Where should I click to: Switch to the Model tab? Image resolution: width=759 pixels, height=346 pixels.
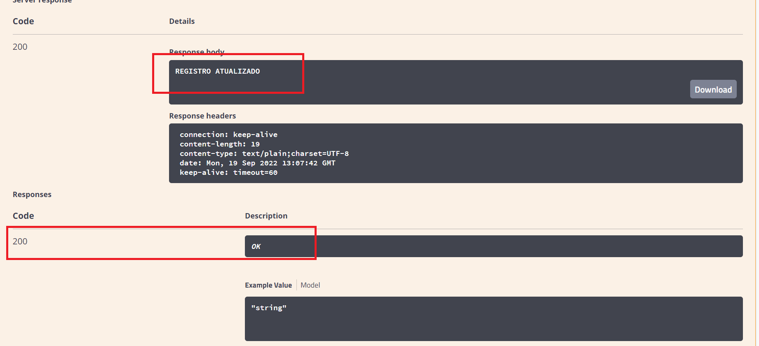pos(310,285)
